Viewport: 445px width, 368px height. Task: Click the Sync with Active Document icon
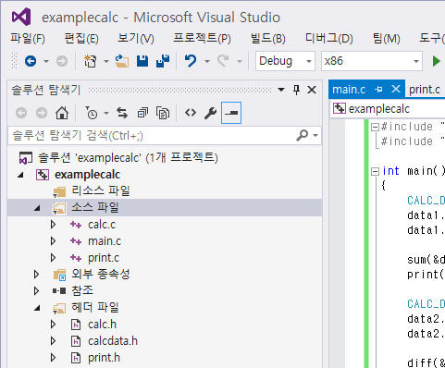(x=122, y=113)
